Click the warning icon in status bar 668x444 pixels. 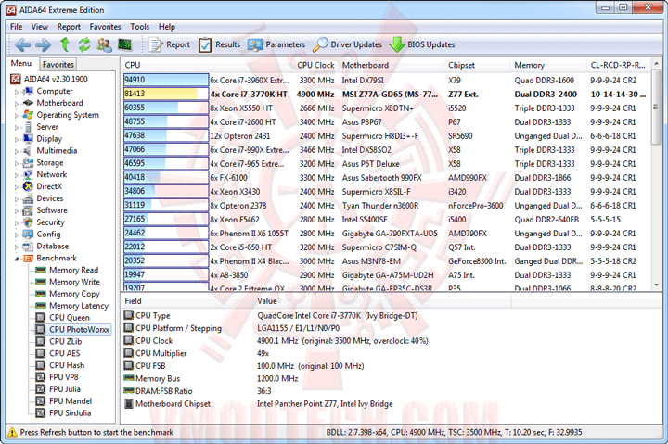[12, 432]
